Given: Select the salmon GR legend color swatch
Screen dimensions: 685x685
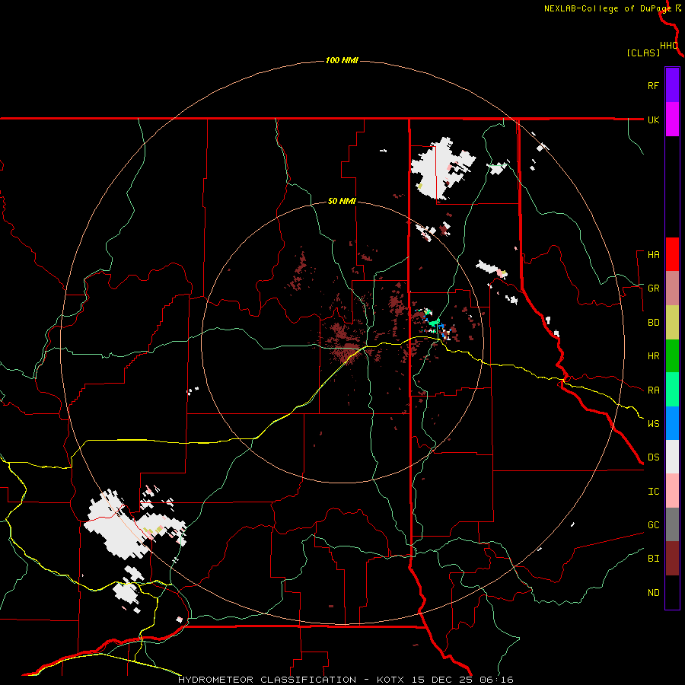Looking at the screenshot, I should pyautogui.click(x=672, y=288).
